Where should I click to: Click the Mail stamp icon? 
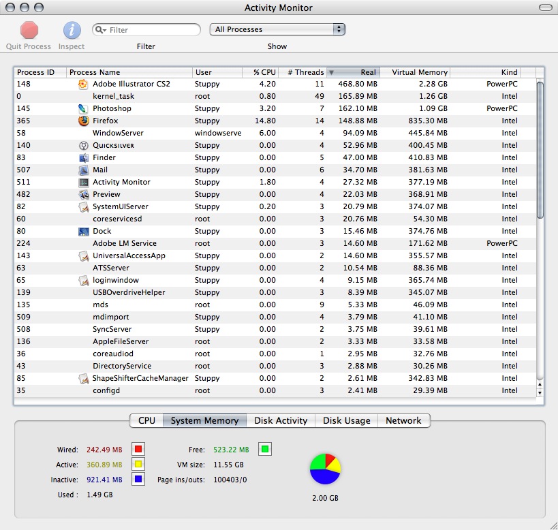pyautogui.click(x=83, y=170)
